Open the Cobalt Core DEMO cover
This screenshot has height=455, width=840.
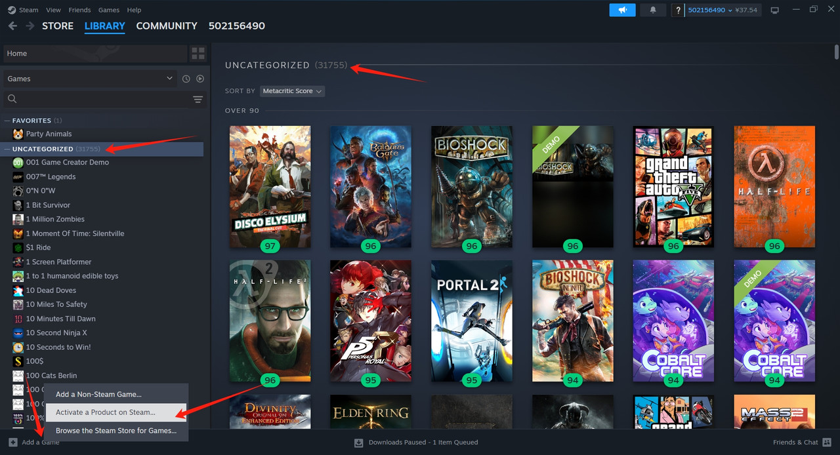coord(774,321)
